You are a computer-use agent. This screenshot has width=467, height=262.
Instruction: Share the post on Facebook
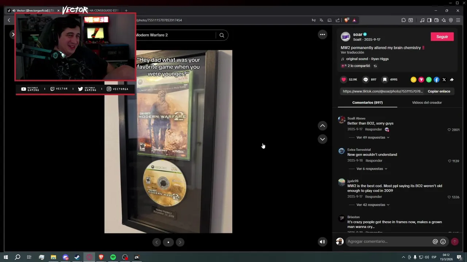tap(436, 80)
